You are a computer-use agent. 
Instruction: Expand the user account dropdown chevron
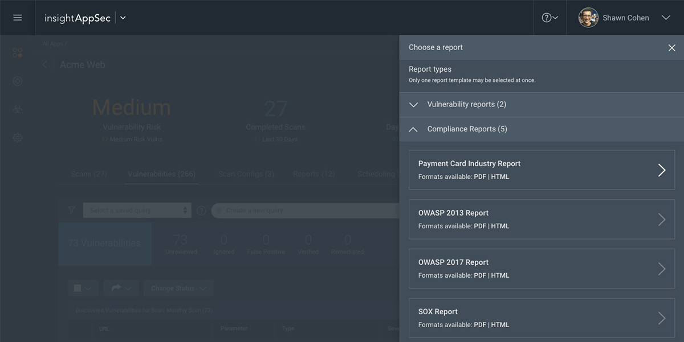tap(666, 18)
